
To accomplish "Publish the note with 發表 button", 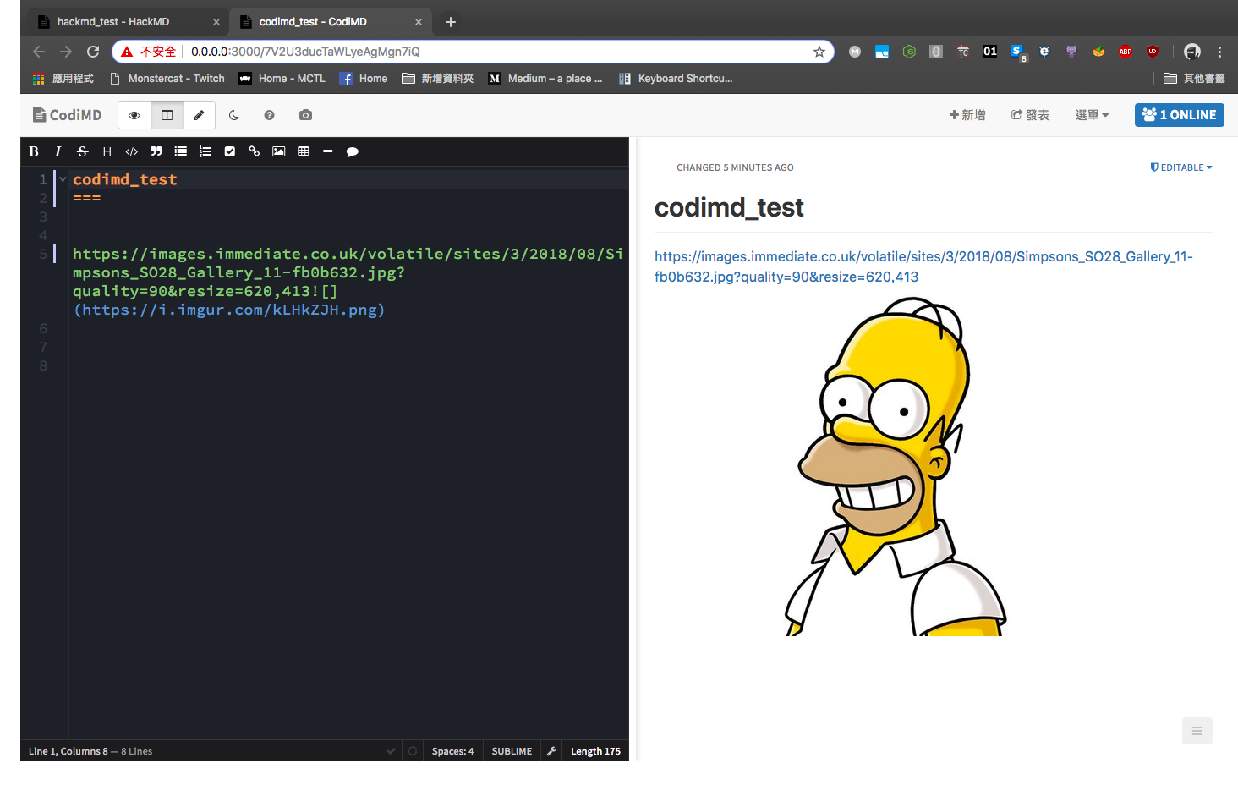I will (1030, 115).
